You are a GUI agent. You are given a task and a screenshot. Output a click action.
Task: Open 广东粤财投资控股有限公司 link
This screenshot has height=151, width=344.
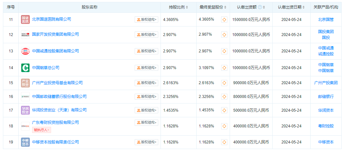pos(55,123)
